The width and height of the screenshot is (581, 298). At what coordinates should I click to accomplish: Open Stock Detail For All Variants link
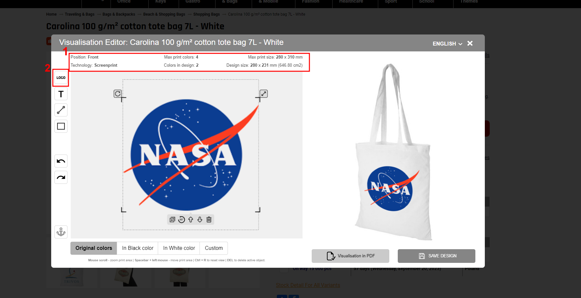pos(308,285)
